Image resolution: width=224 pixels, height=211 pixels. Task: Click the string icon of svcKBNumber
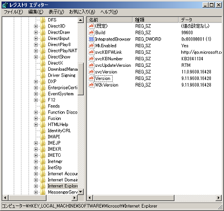(91, 59)
